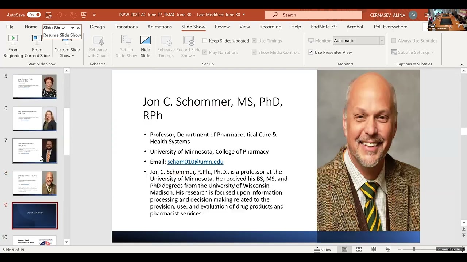Open the EndNote X9 tab
Image resolution: width=467 pixels, height=262 pixels.
click(324, 27)
